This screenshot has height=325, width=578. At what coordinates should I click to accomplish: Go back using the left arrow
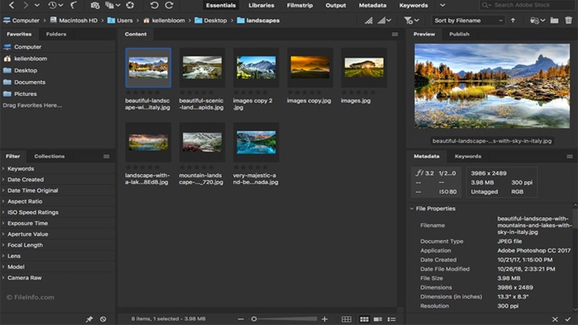tap(10, 5)
